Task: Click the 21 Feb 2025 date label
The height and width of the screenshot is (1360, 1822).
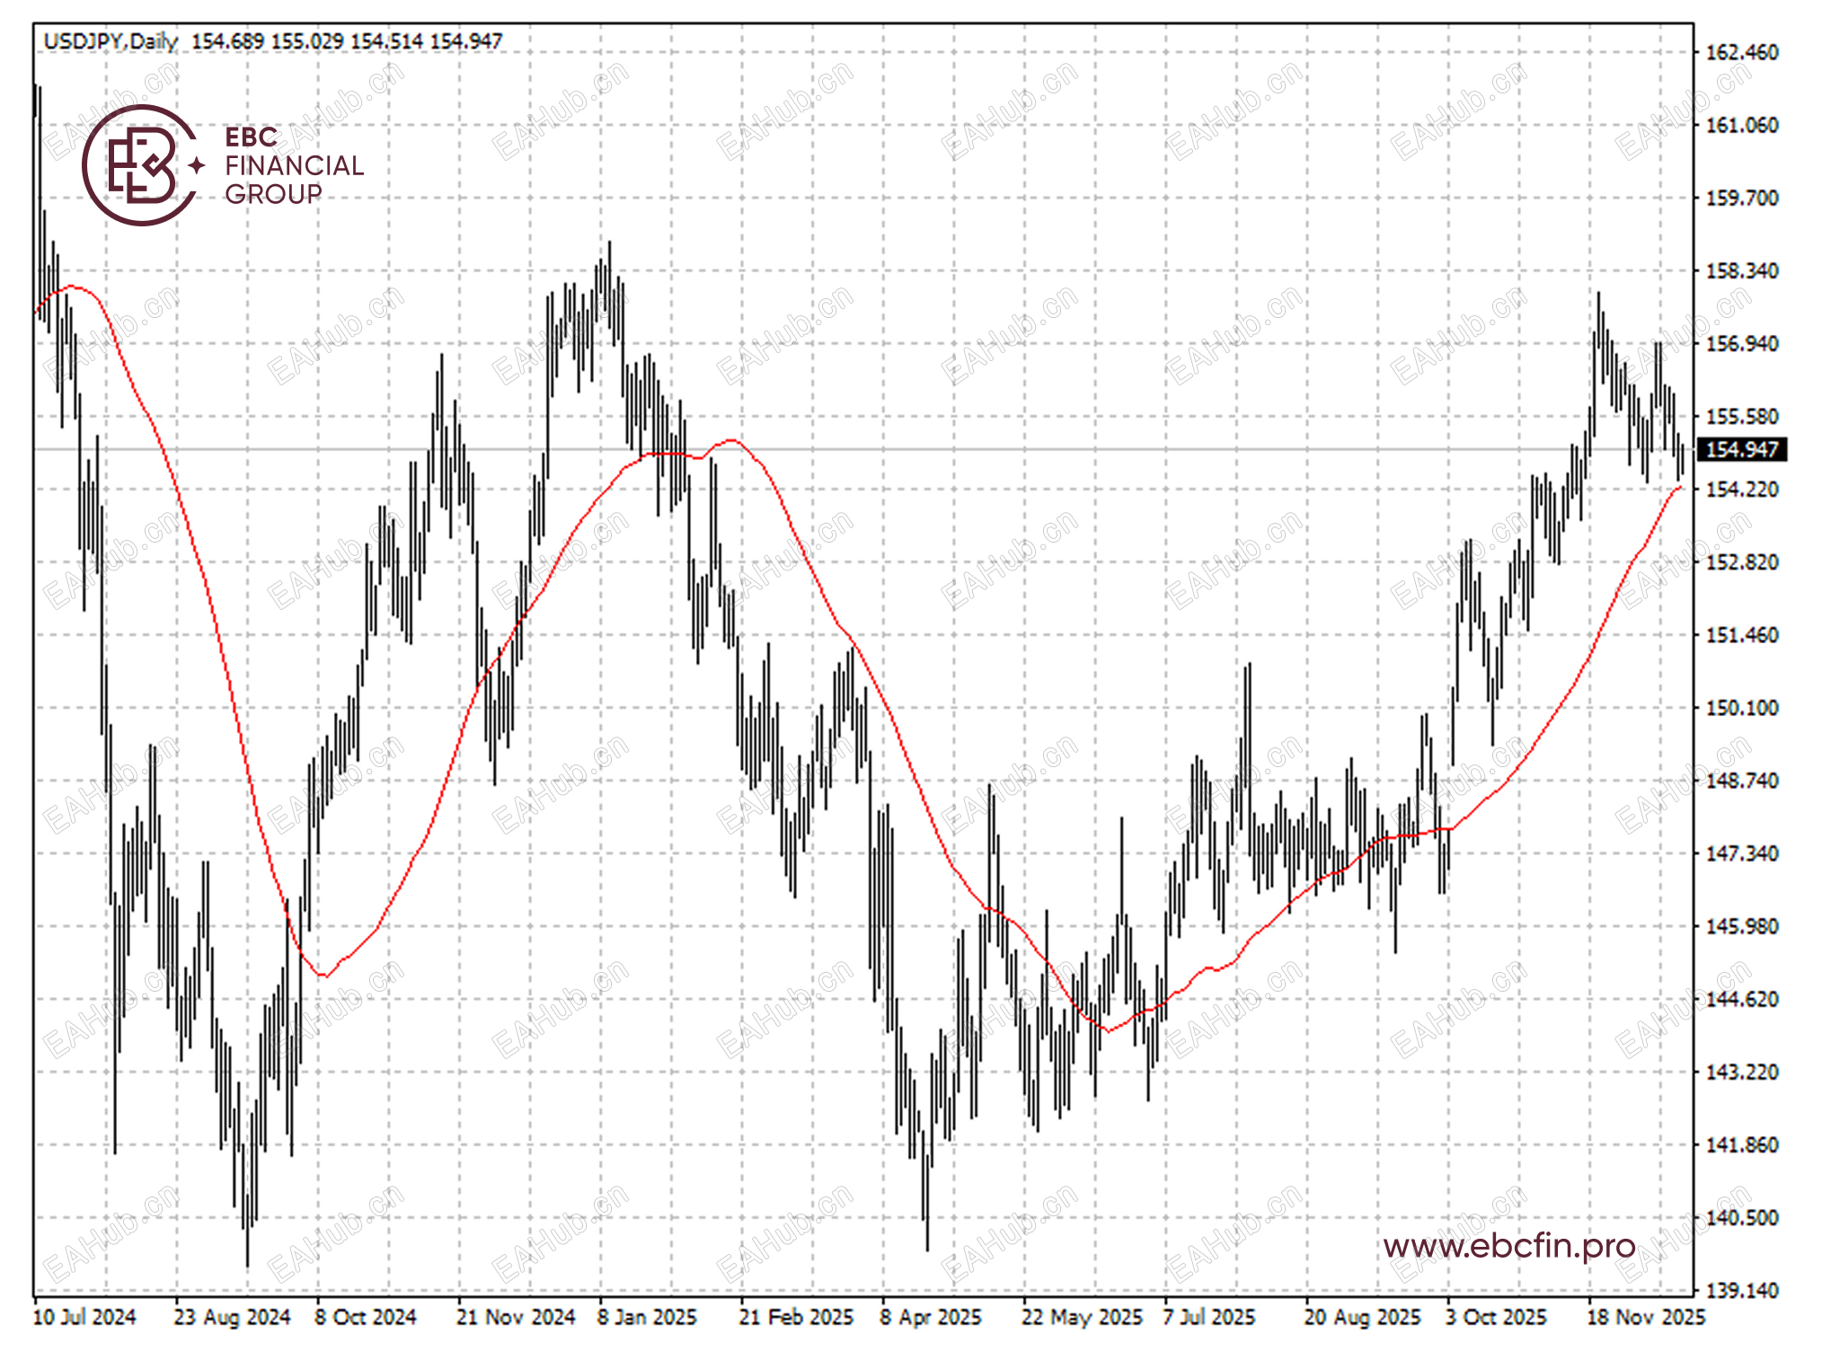Action: click(796, 1317)
